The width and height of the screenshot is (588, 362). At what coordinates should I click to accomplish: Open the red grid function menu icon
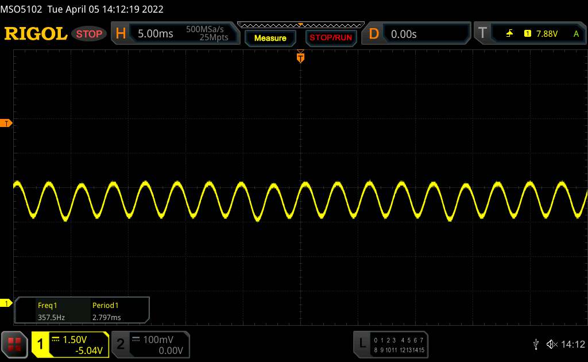16,344
